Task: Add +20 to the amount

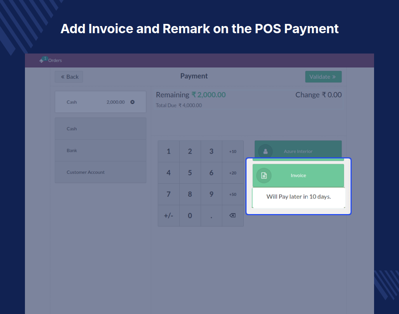Action: [233, 173]
